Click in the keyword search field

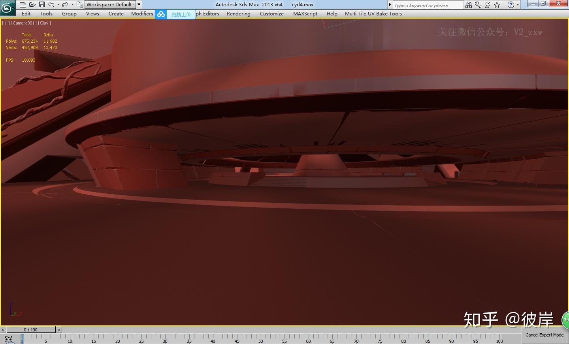(427, 5)
